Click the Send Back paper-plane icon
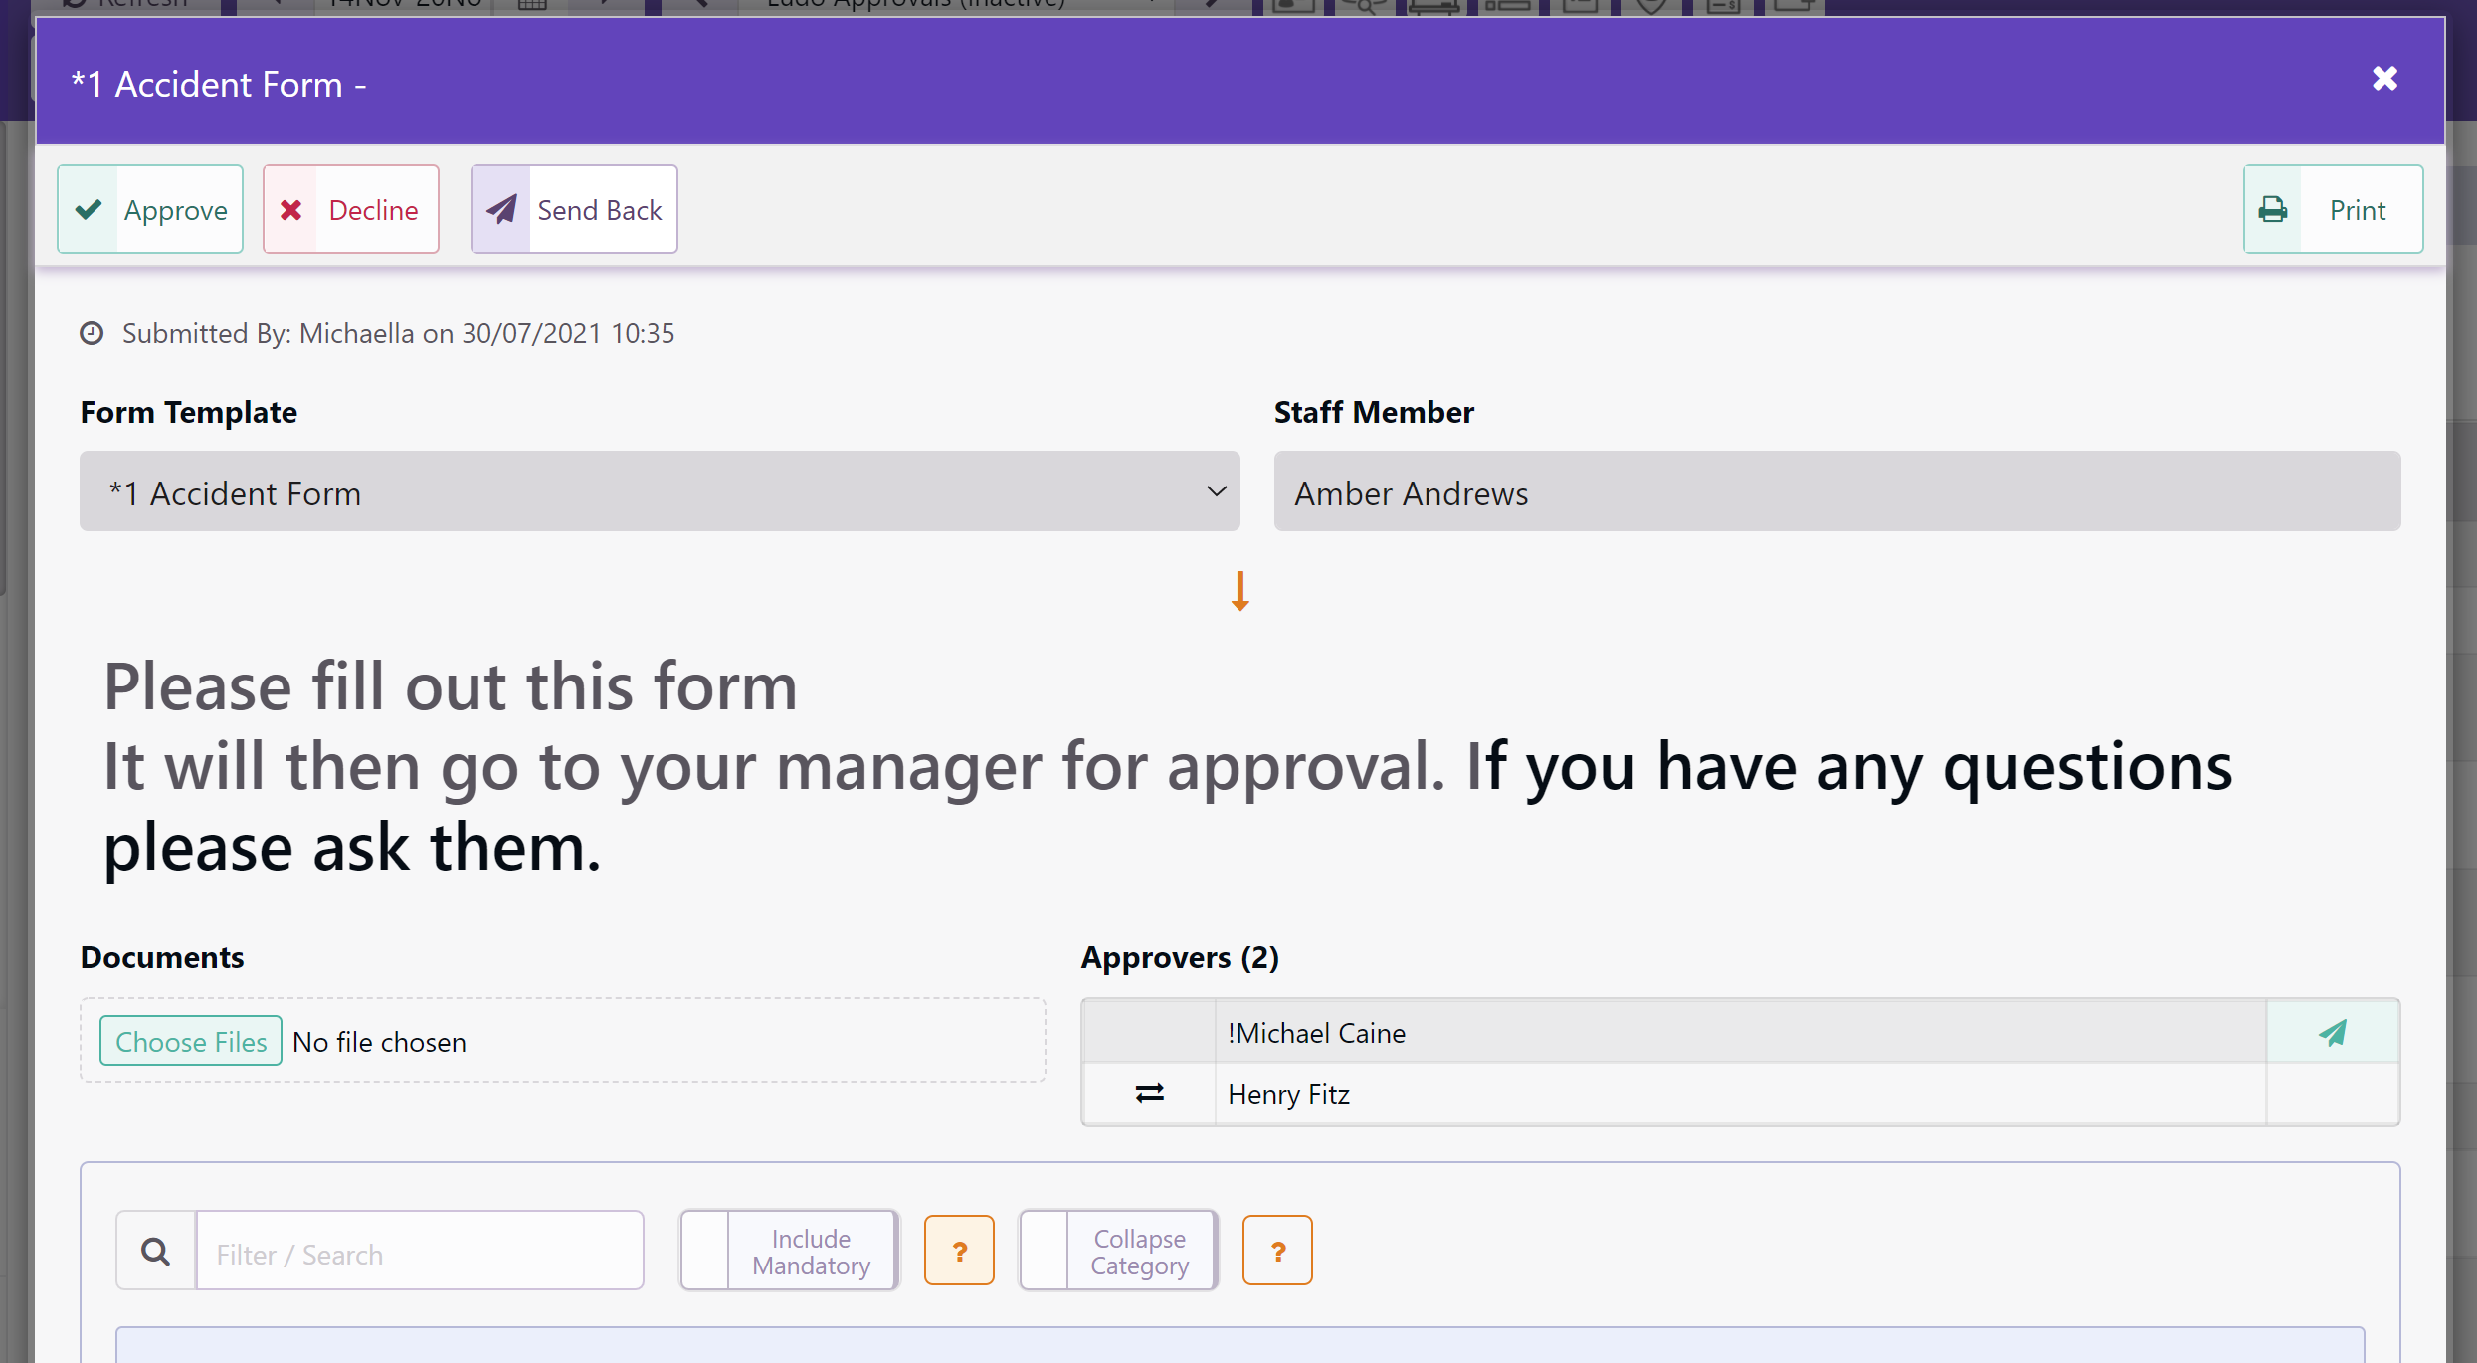This screenshot has height=1363, width=2477. [x=501, y=209]
